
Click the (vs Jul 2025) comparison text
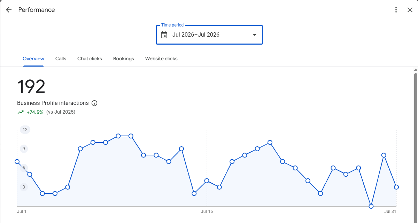61,112
